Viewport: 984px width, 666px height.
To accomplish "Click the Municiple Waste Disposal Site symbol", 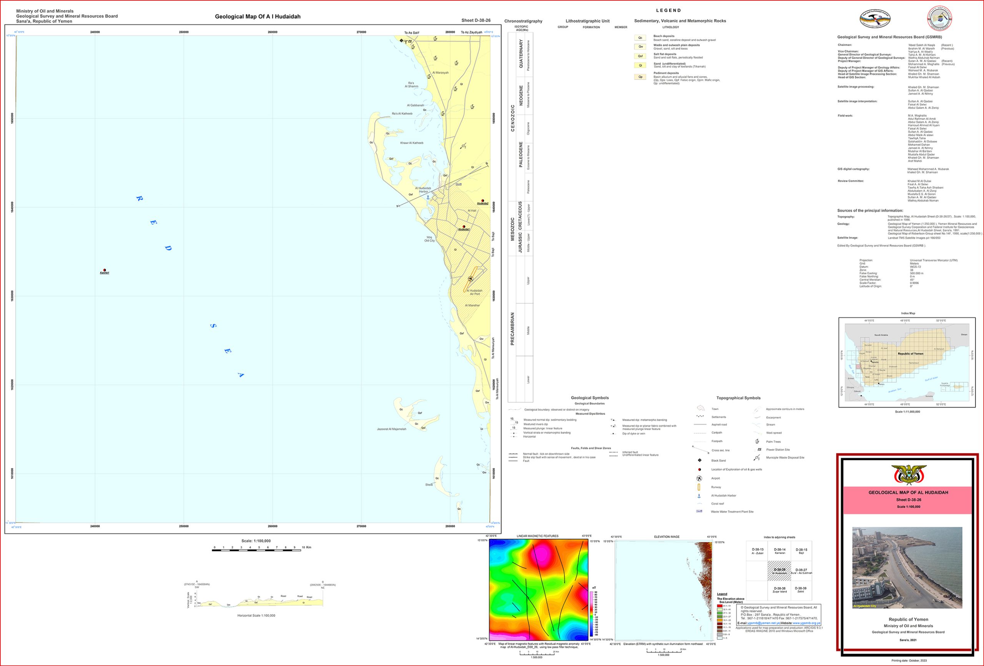I will coord(757,458).
